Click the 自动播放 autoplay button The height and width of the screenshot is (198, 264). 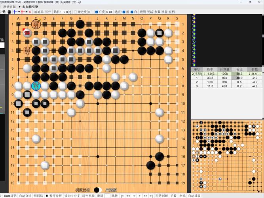[x=194, y=196]
